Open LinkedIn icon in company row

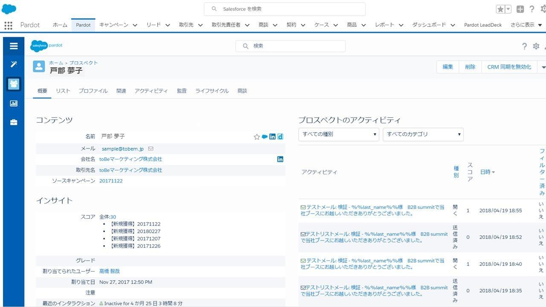[x=280, y=159]
